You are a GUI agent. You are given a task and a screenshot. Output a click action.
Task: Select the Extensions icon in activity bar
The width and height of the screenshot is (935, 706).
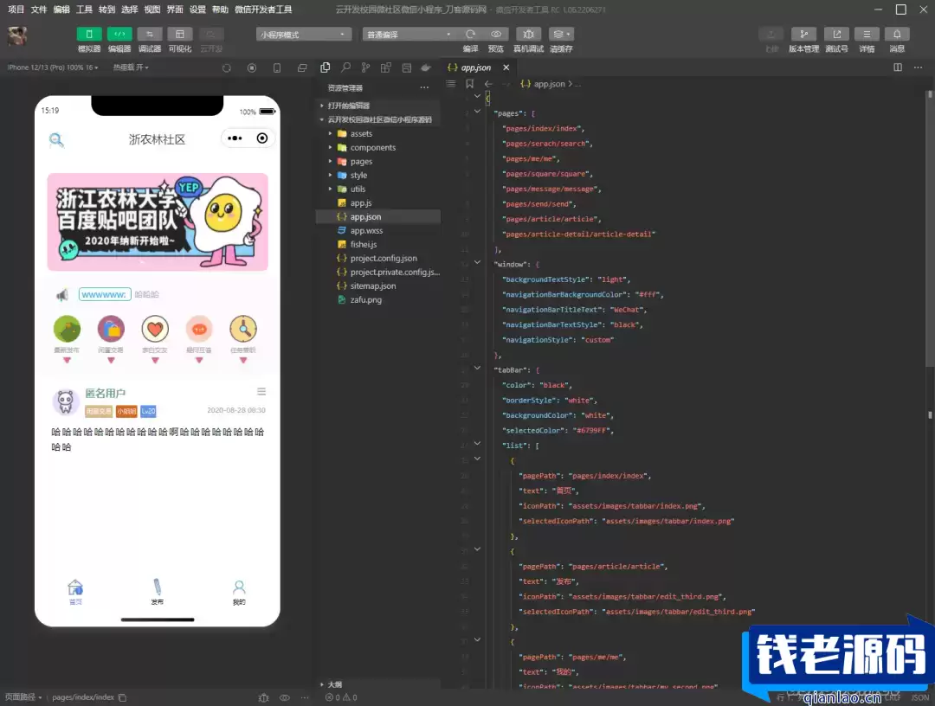pyautogui.click(x=386, y=67)
